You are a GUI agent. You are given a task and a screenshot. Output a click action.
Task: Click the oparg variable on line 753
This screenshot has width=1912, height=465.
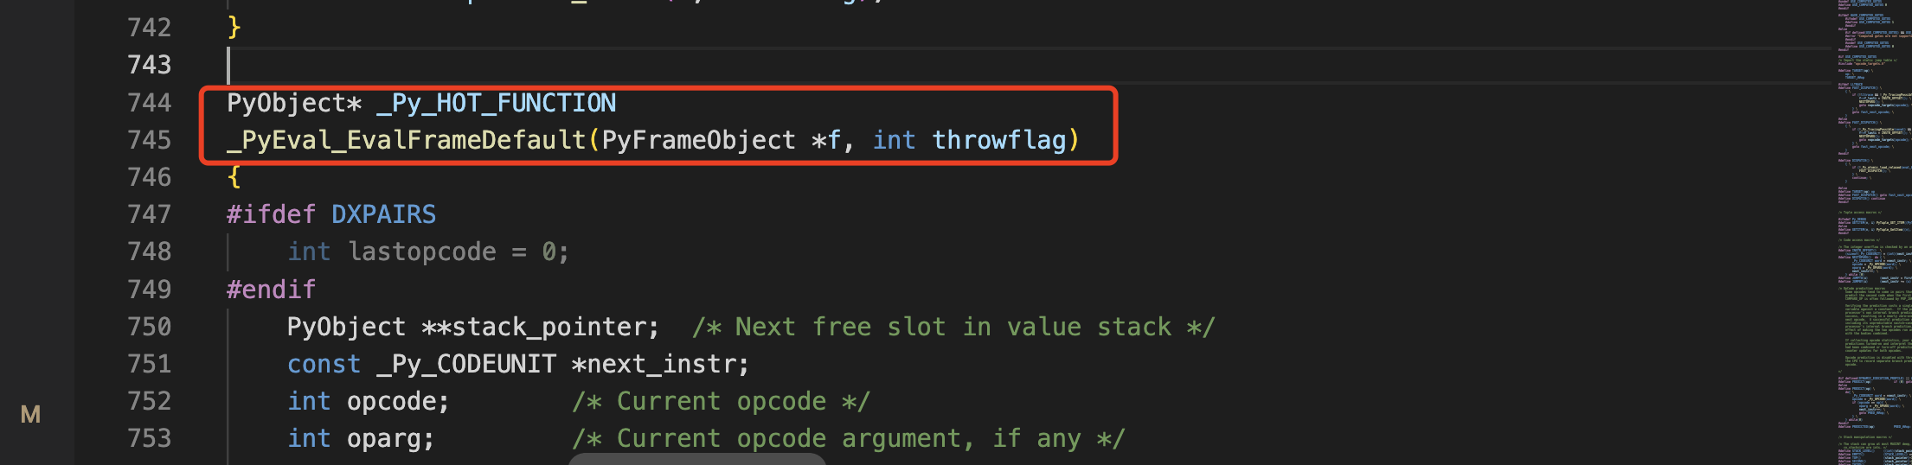[x=383, y=438]
